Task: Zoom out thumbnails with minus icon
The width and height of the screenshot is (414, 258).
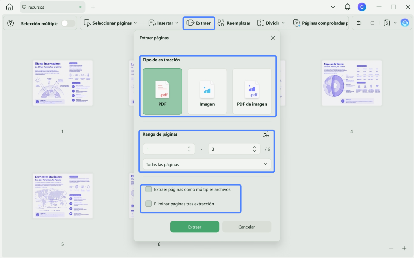Action: point(391,248)
